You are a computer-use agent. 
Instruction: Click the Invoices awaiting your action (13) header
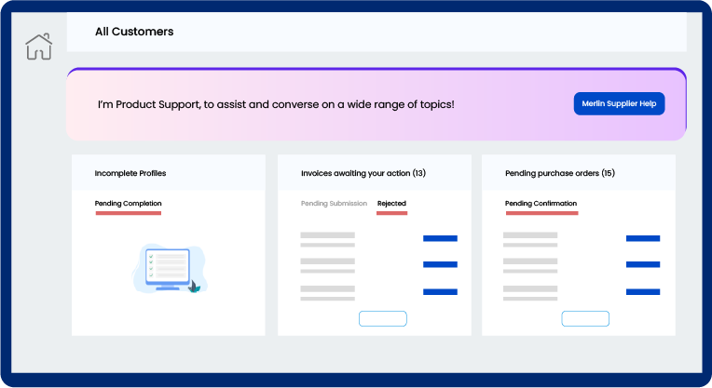tap(363, 173)
